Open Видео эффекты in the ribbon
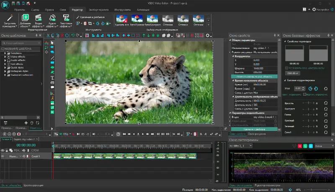Screen dimensions: 335x192 [x=38, y=20]
